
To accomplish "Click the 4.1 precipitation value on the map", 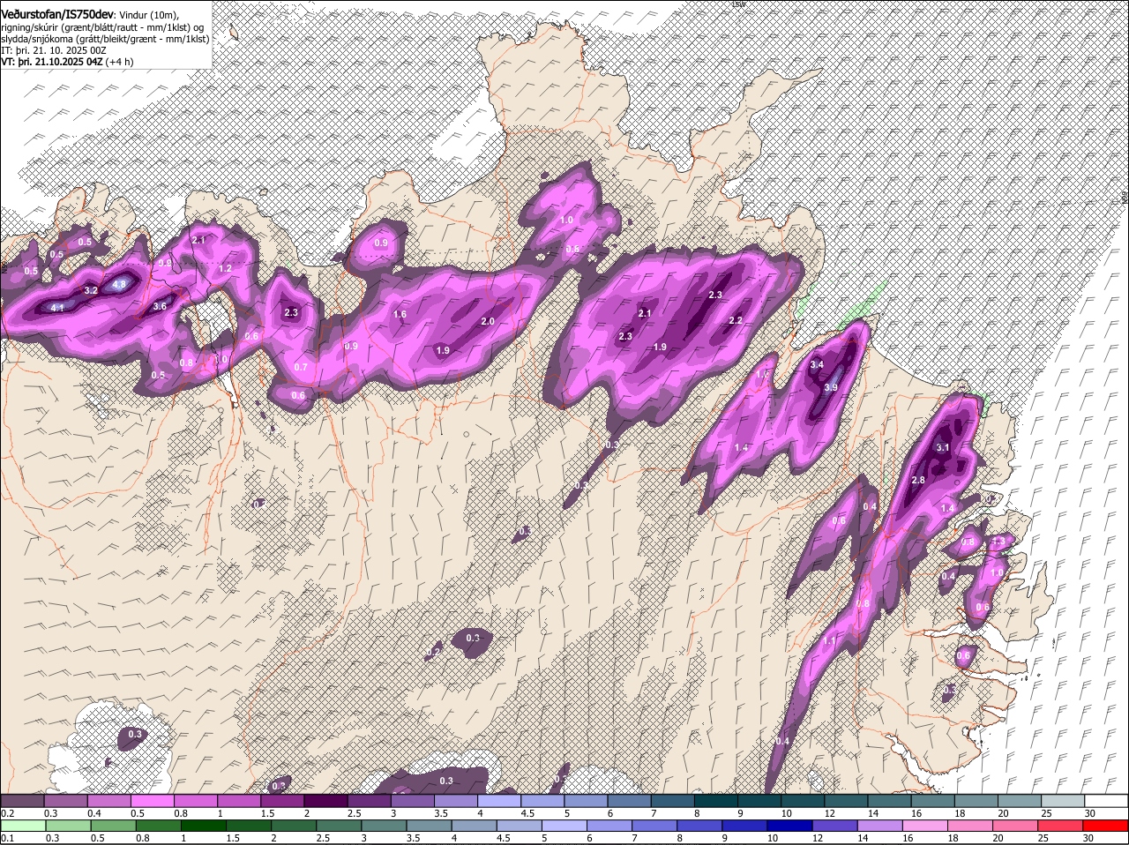I will pos(58,308).
